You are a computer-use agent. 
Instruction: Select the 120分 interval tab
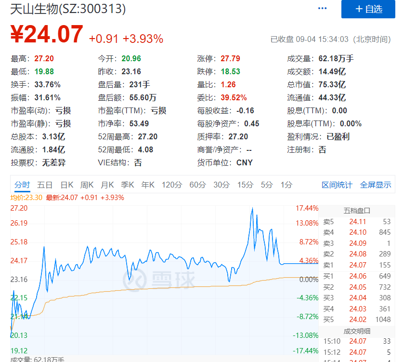172,185
